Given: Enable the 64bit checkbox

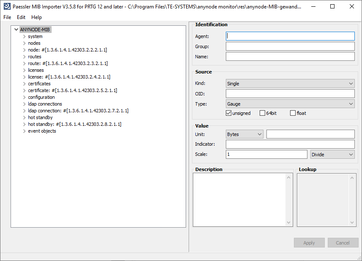Looking at the screenshot, I should [x=261, y=113].
